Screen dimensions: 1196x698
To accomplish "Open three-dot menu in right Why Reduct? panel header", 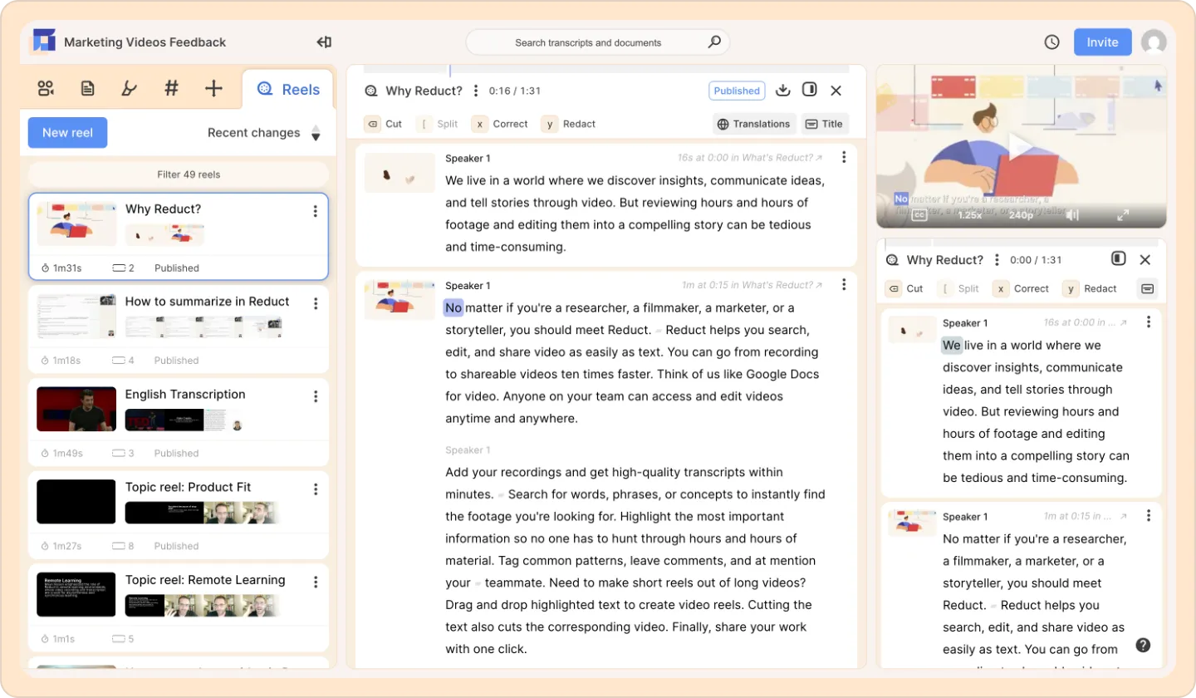I will 997,260.
